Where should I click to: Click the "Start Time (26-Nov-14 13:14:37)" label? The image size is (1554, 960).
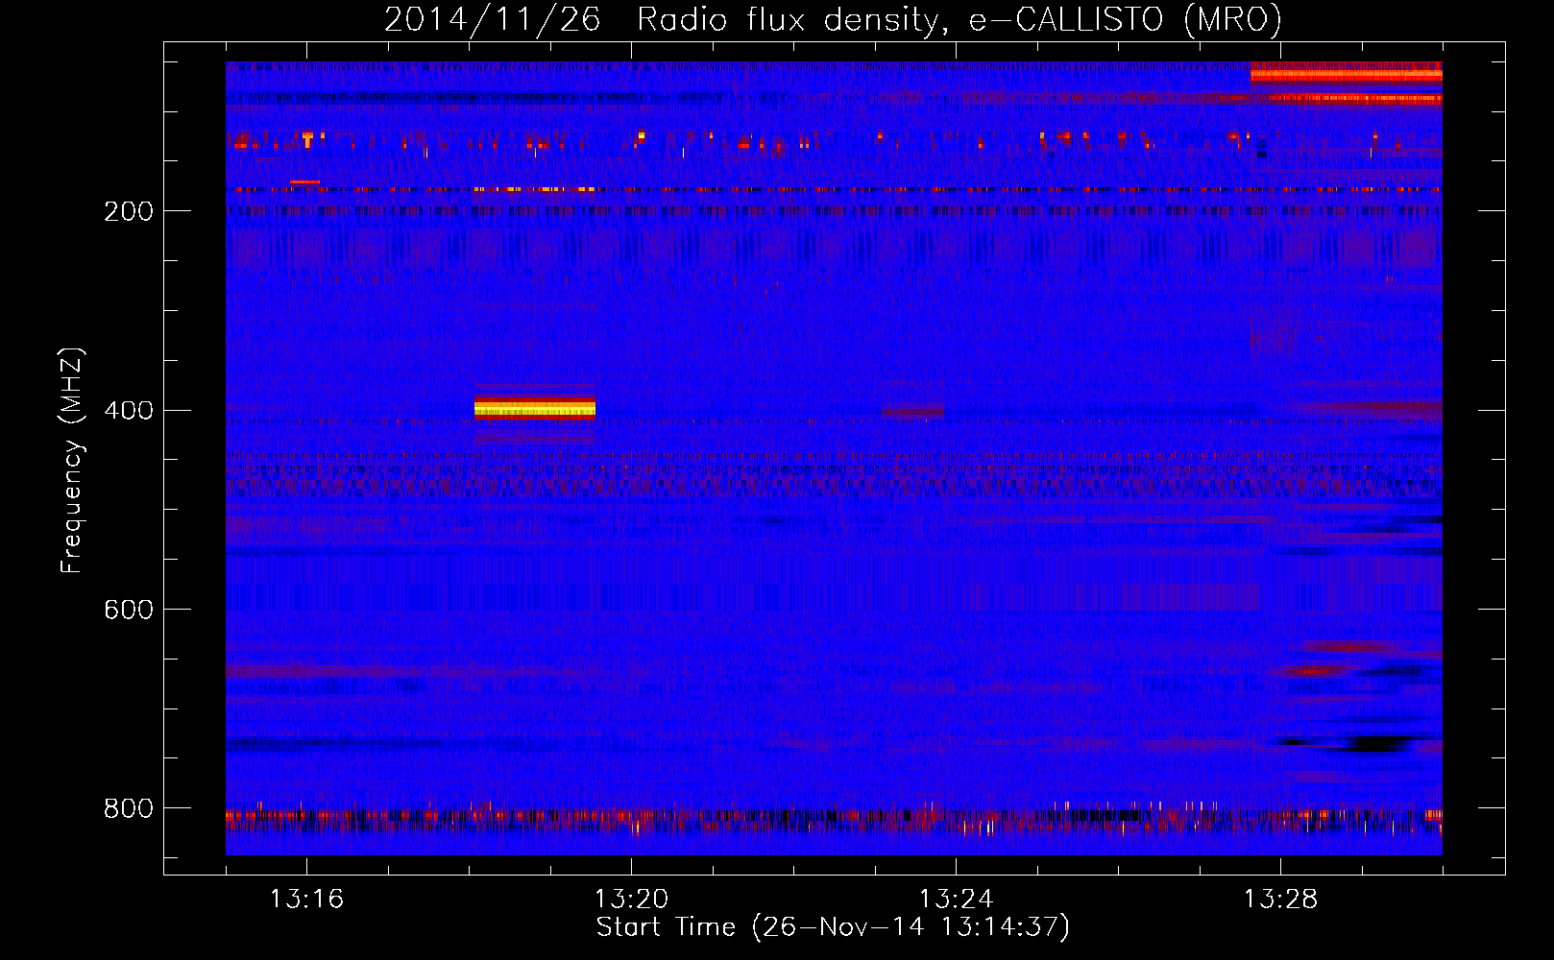pyautogui.click(x=833, y=927)
